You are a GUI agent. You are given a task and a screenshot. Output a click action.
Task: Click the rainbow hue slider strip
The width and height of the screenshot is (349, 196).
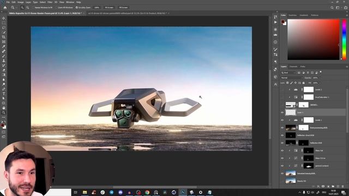click(x=344, y=39)
